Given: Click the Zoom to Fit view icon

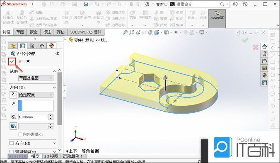Looking at the screenshot, I should click(x=125, y=32).
